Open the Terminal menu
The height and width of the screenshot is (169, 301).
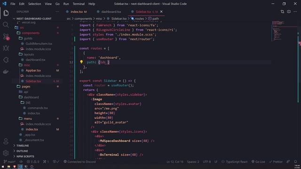pyautogui.click(x=79, y=4)
